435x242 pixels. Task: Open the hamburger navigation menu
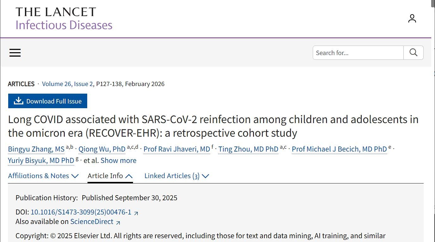pyautogui.click(x=15, y=53)
